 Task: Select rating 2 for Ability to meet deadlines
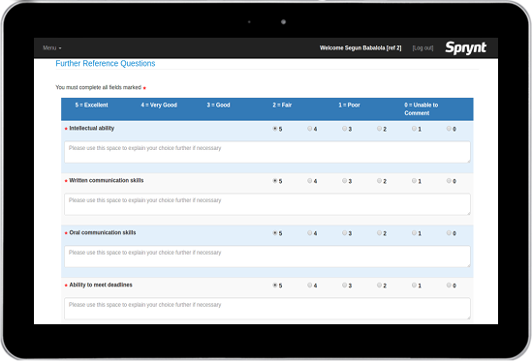click(379, 286)
